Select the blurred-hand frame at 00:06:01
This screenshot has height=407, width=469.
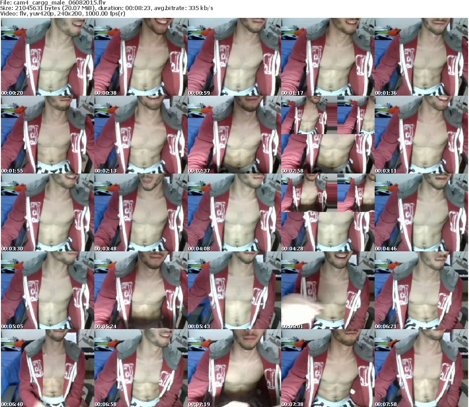(x=328, y=290)
